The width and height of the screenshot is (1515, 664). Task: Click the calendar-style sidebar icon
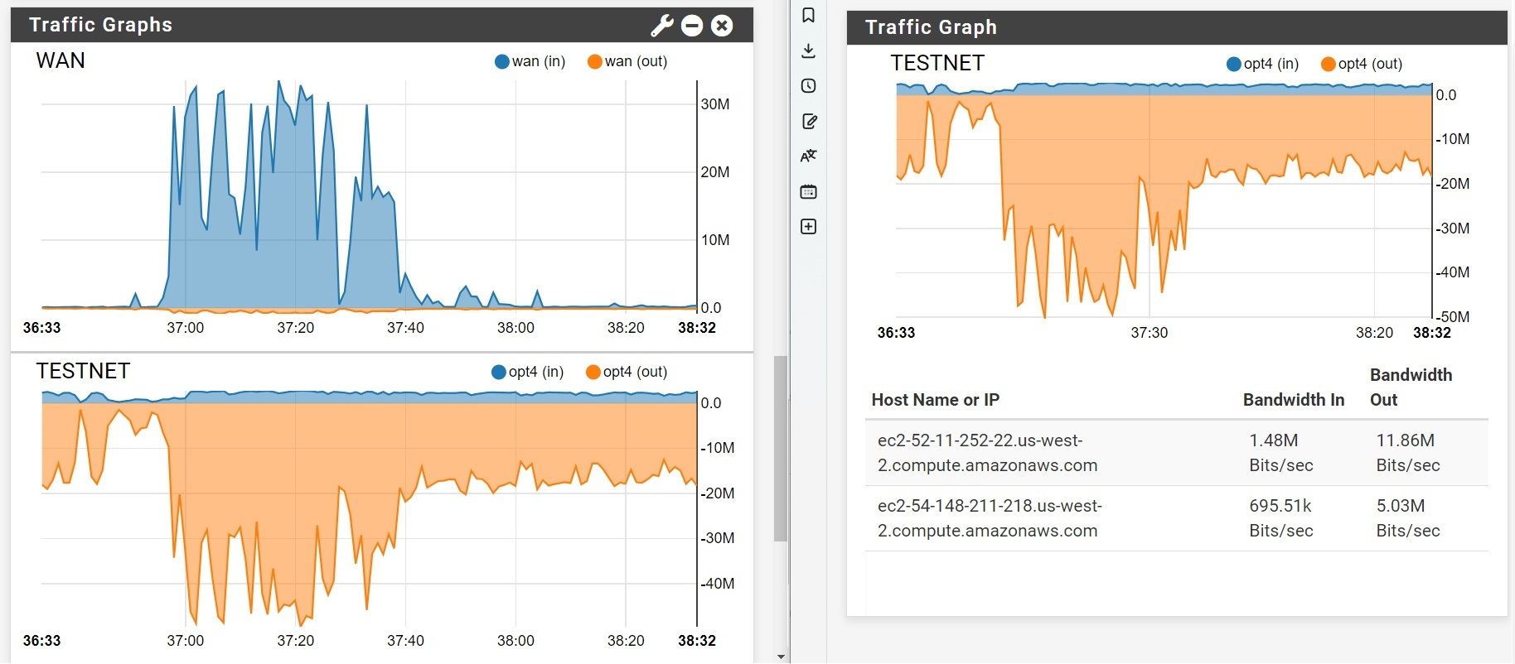pos(809,191)
